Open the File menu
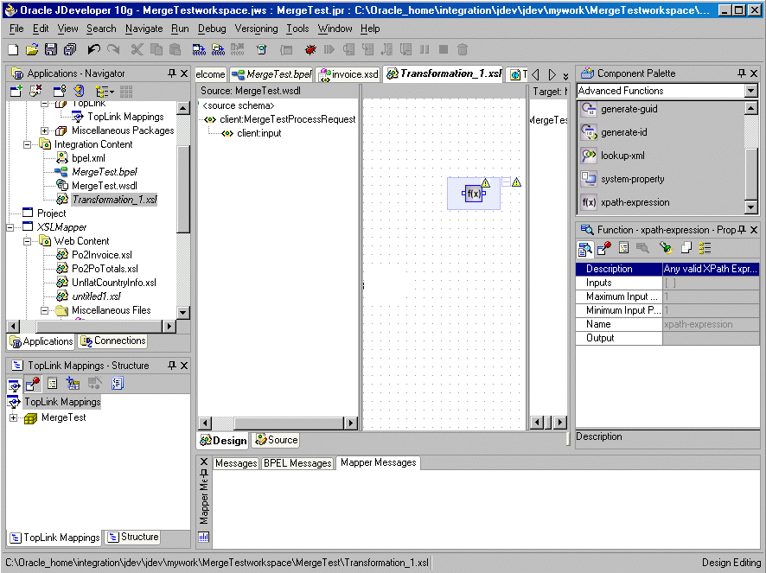766x573 pixels. point(16,29)
